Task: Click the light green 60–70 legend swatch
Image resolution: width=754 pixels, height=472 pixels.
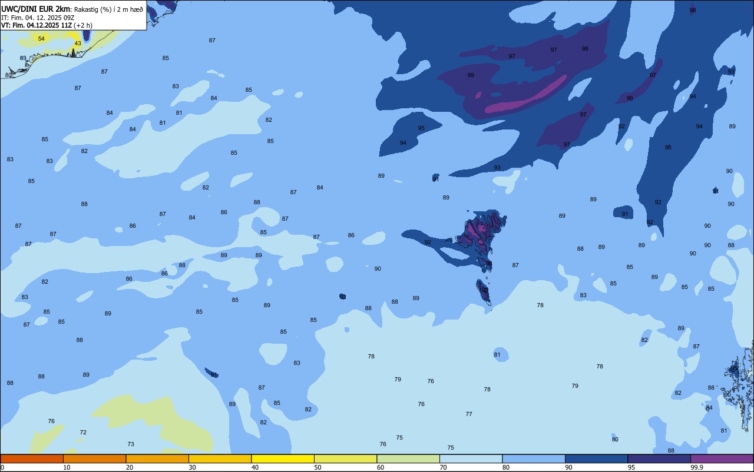Action: (x=408, y=458)
